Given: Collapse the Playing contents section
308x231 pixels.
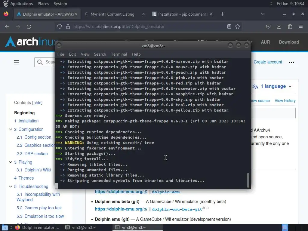Looking at the screenshot, I should [11, 162].
